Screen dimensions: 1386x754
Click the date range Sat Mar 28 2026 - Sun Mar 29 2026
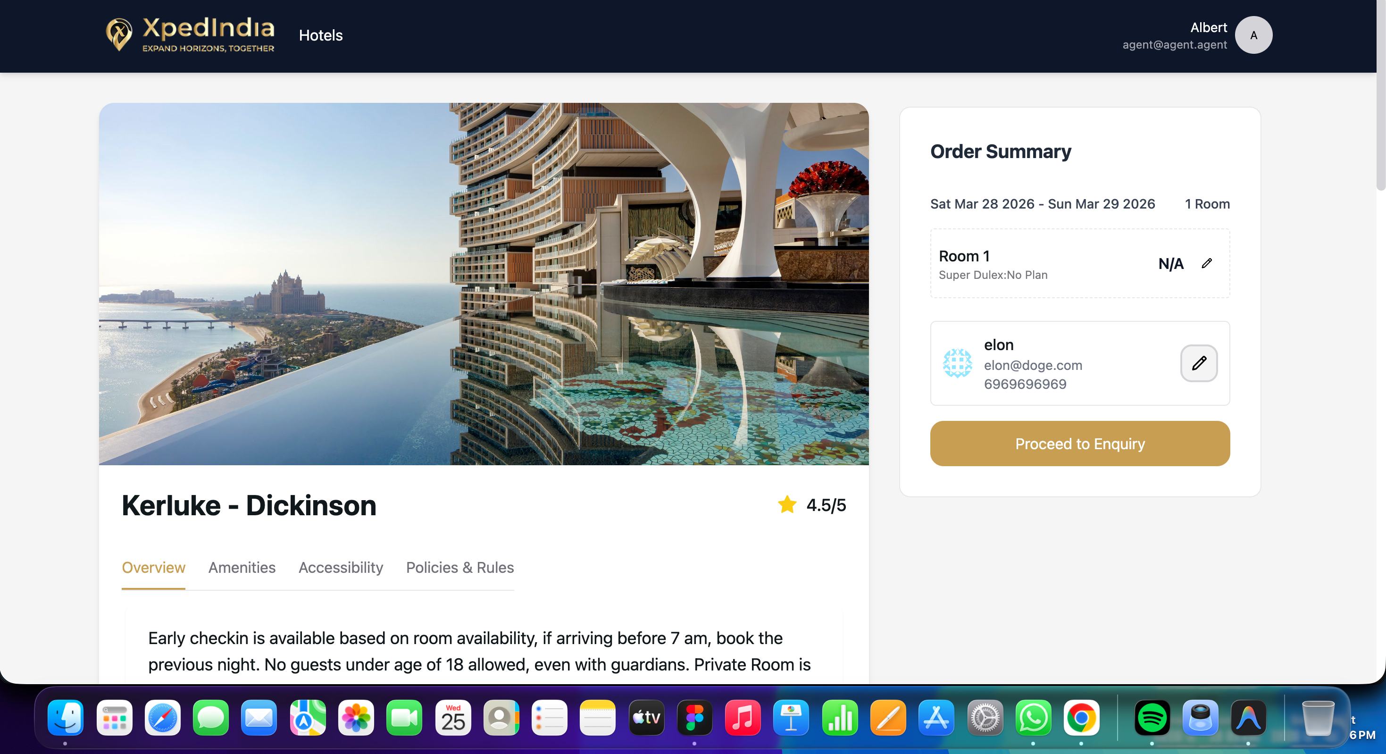click(1042, 204)
